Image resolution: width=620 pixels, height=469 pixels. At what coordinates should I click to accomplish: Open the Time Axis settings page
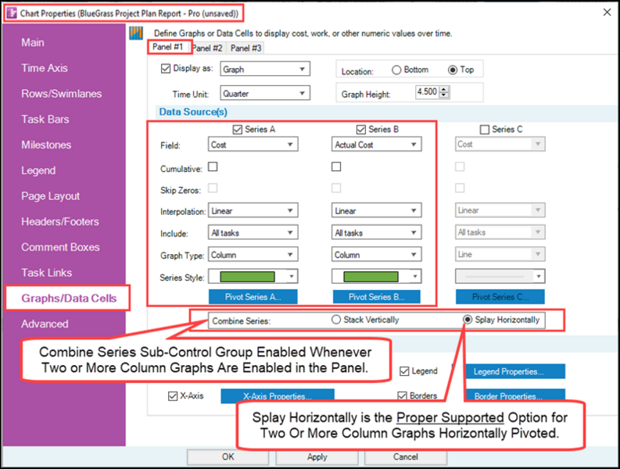(45, 68)
